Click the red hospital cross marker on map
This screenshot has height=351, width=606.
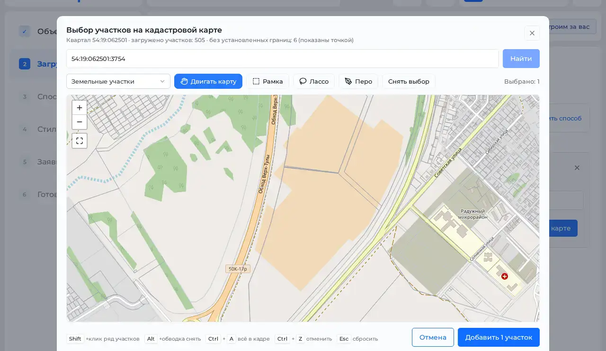pos(505,276)
